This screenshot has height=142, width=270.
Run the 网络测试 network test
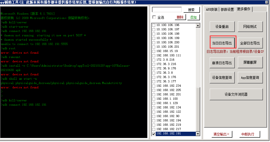(250, 27)
